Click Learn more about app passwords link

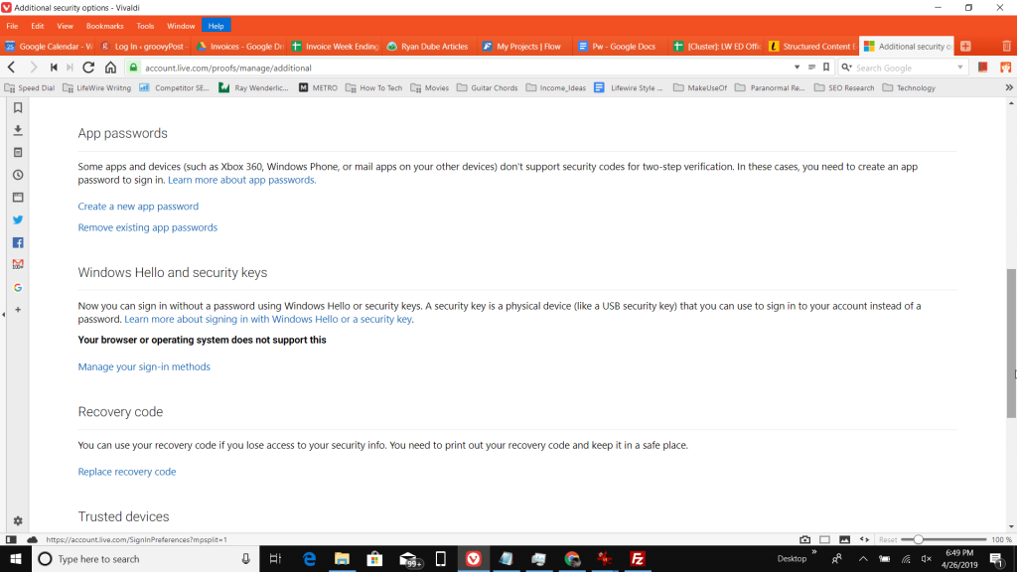242,180
